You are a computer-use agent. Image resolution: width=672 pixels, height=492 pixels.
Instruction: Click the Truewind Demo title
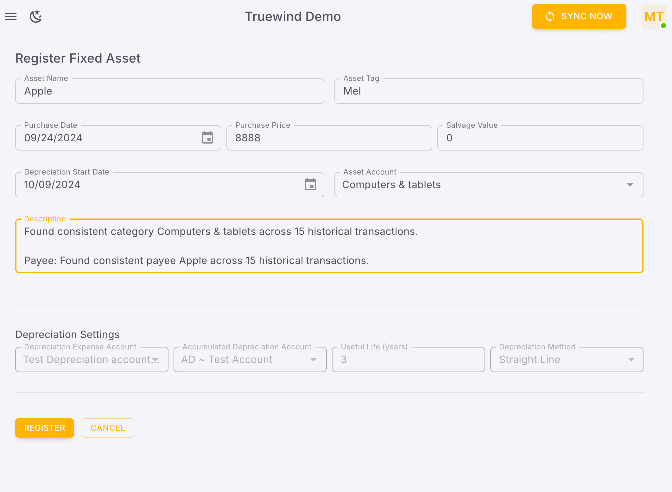pyautogui.click(x=293, y=16)
